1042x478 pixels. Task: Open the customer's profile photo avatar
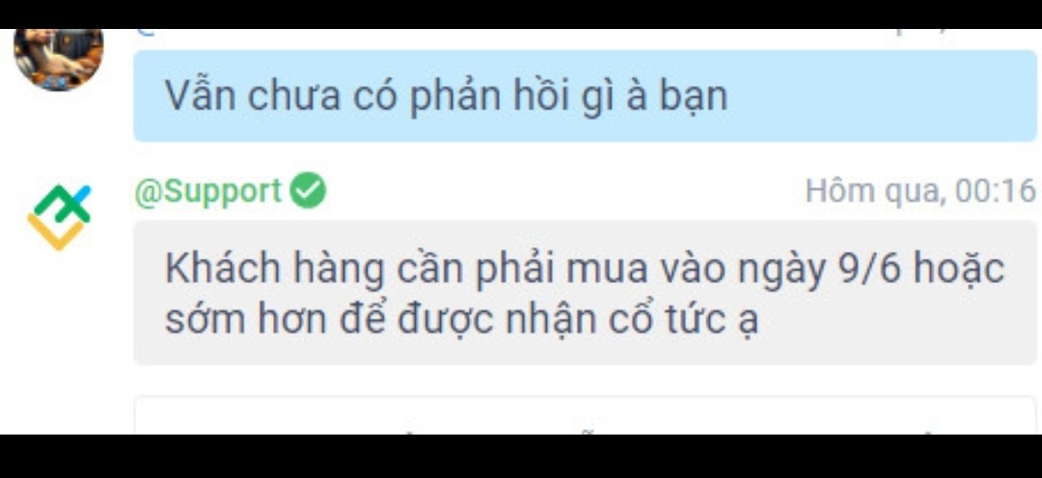click(x=59, y=60)
